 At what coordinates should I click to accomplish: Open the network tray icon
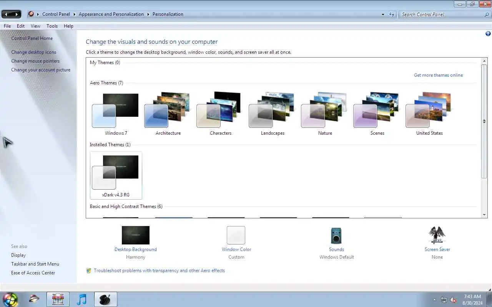coord(444,300)
